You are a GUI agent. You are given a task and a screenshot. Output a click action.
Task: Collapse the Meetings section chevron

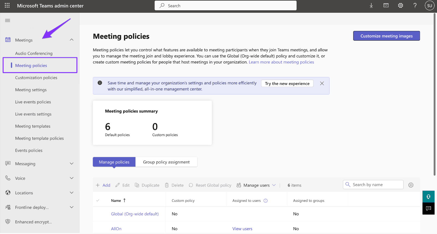tap(72, 40)
